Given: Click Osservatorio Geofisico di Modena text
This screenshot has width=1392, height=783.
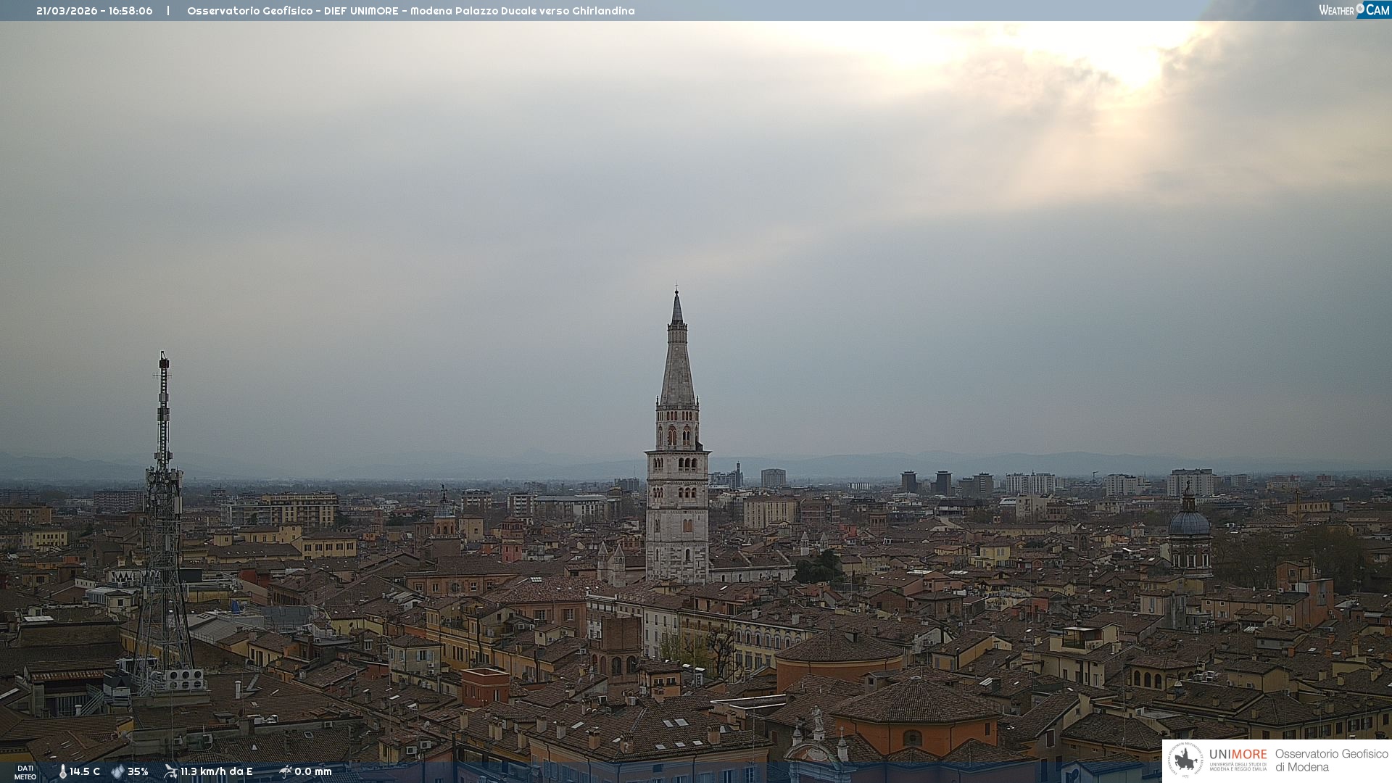Looking at the screenshot, I should (x=1331, y=760).
